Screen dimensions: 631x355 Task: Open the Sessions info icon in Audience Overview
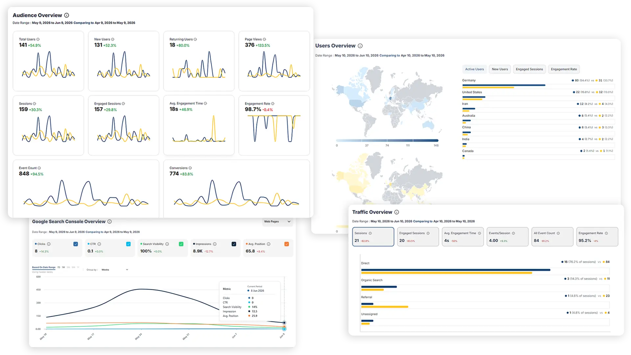pos(35,104)
